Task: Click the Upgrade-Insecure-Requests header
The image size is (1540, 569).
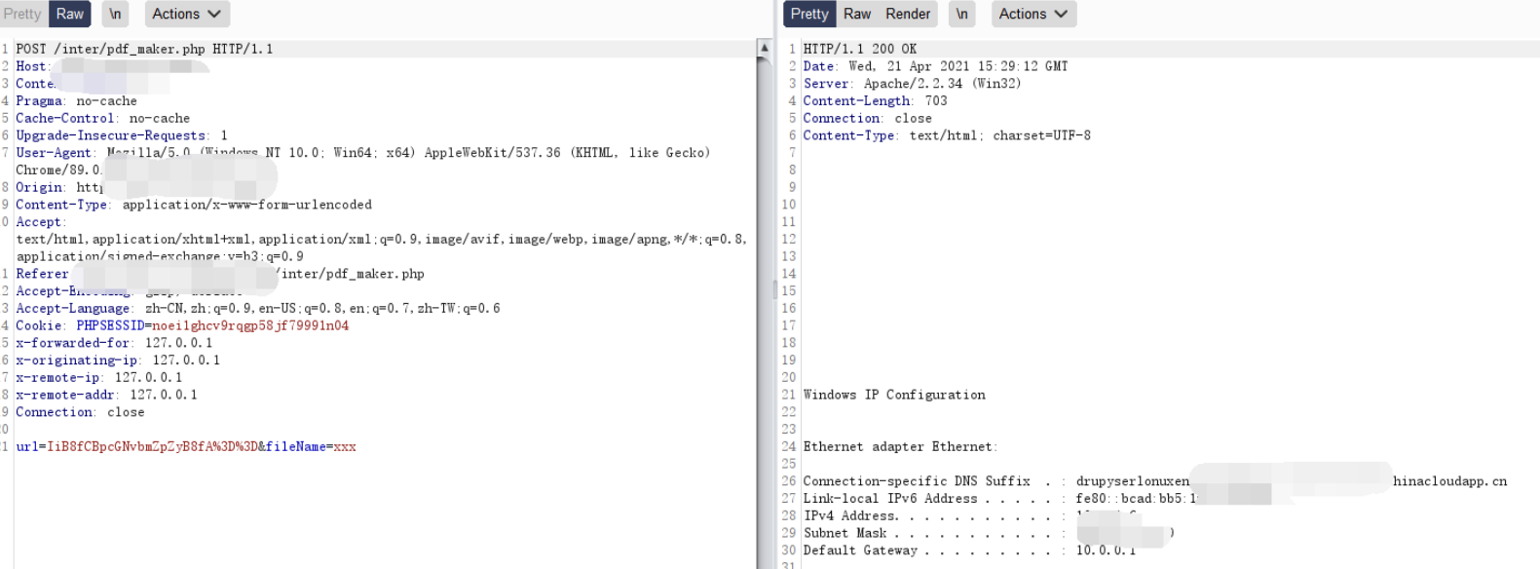Action: 122,135
